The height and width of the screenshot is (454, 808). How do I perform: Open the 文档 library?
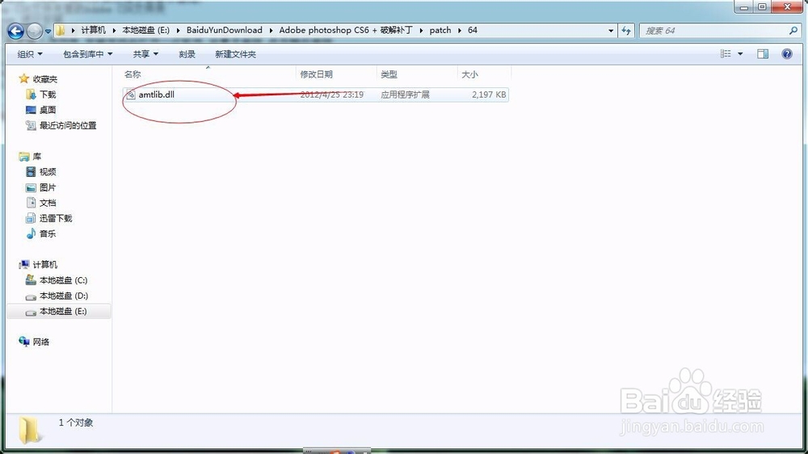coord(48,203)
